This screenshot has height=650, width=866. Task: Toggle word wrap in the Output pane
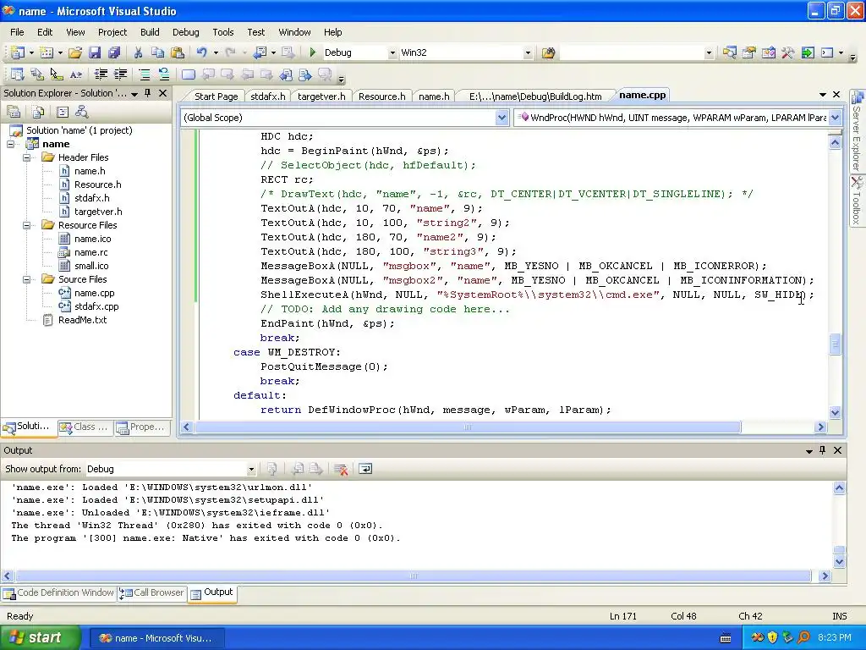coord(365,469)
